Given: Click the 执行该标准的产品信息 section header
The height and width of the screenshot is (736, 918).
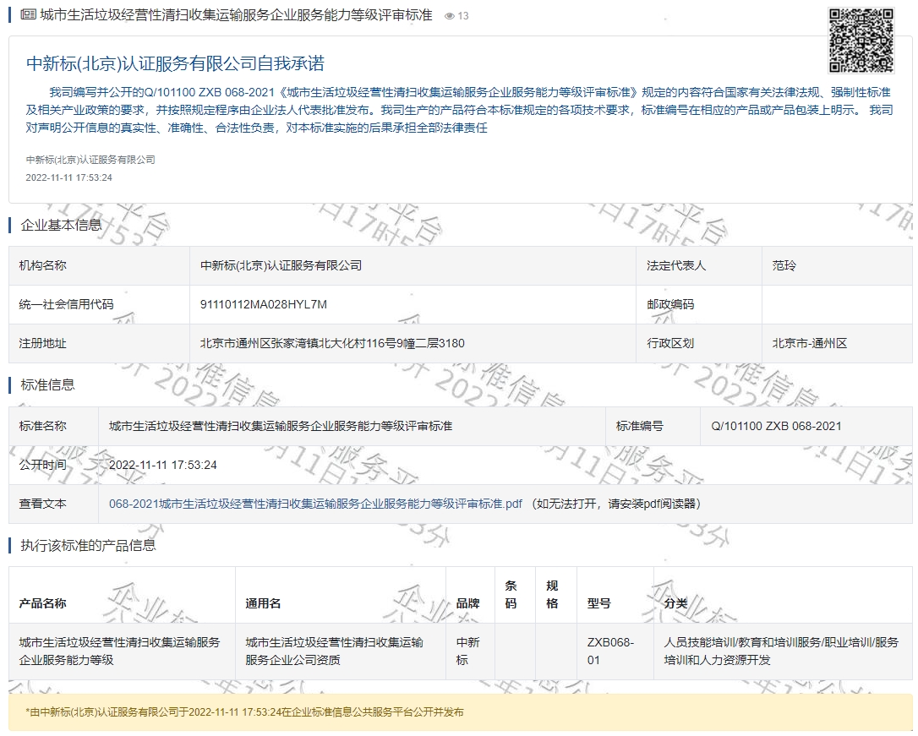Looking at the screenshot, I should pos(88,545).
